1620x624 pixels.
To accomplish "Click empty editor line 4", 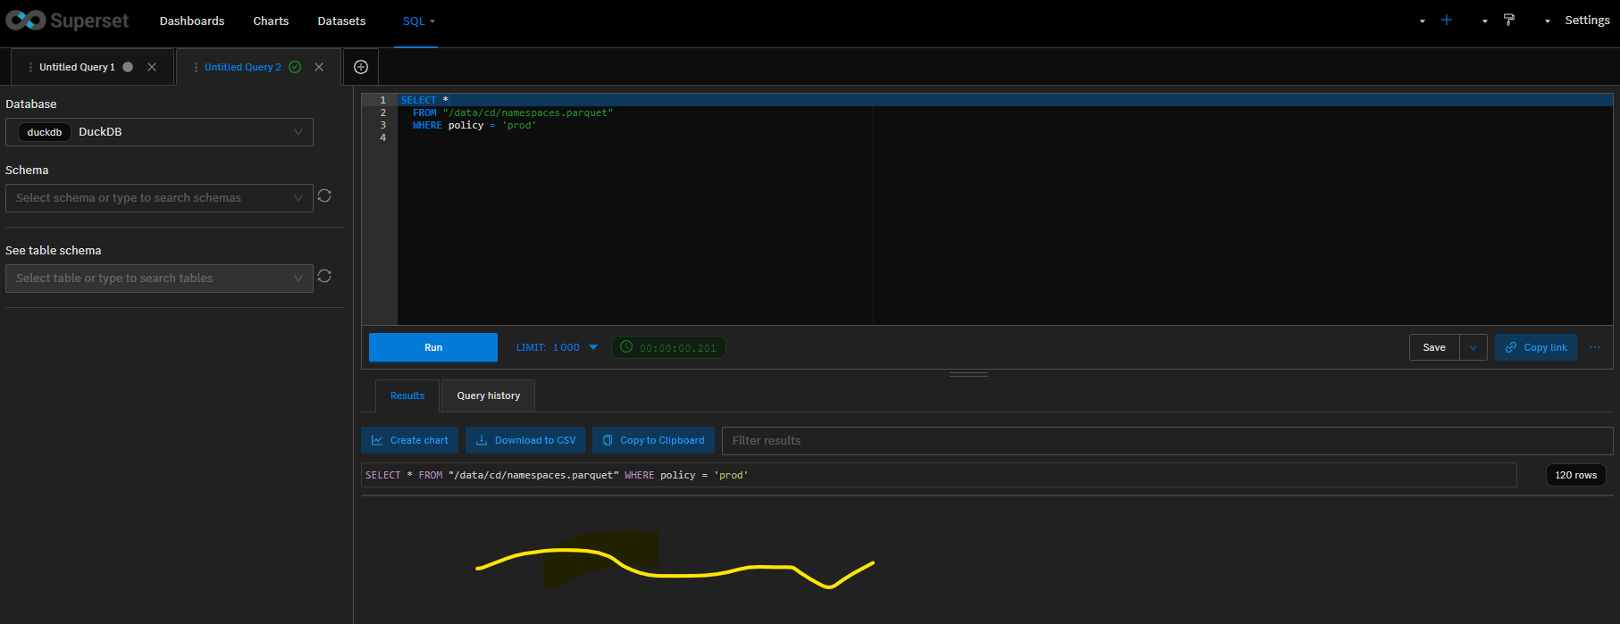I will pyautogui.click(x=1004, y=137).
